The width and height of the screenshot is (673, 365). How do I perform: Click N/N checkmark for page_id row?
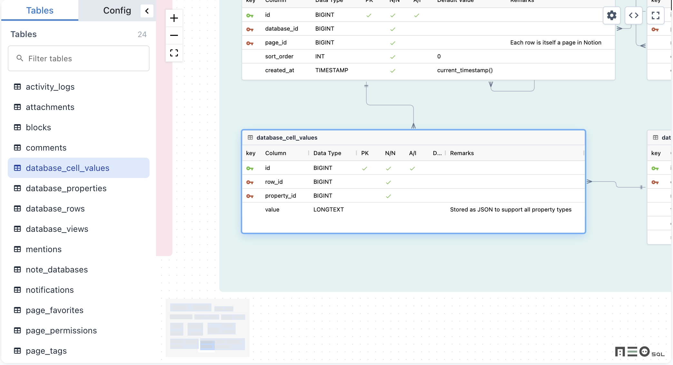393,43
